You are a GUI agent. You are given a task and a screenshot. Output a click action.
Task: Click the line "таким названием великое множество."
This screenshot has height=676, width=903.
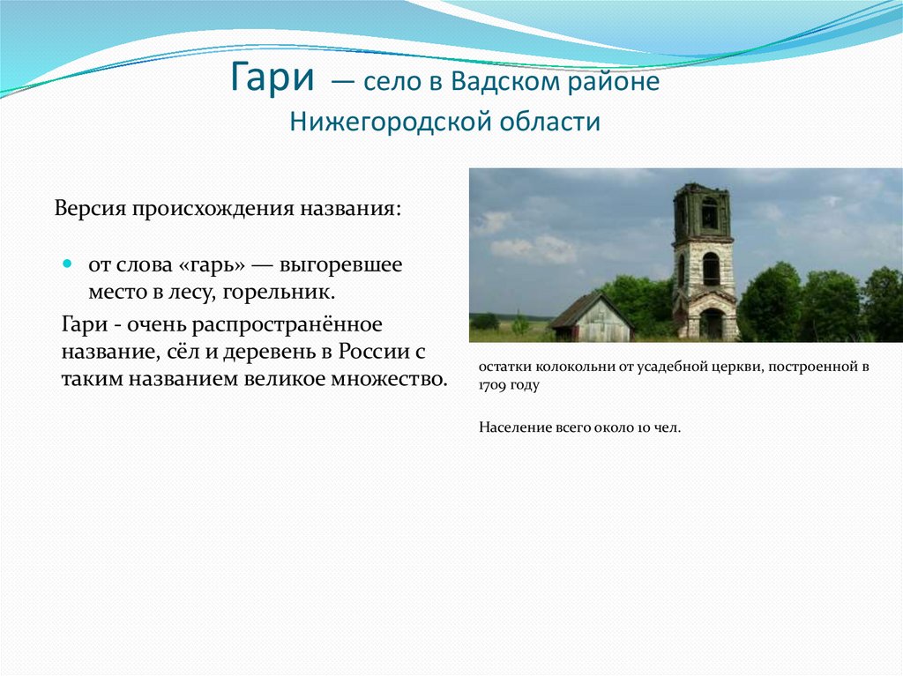(255, 380)
